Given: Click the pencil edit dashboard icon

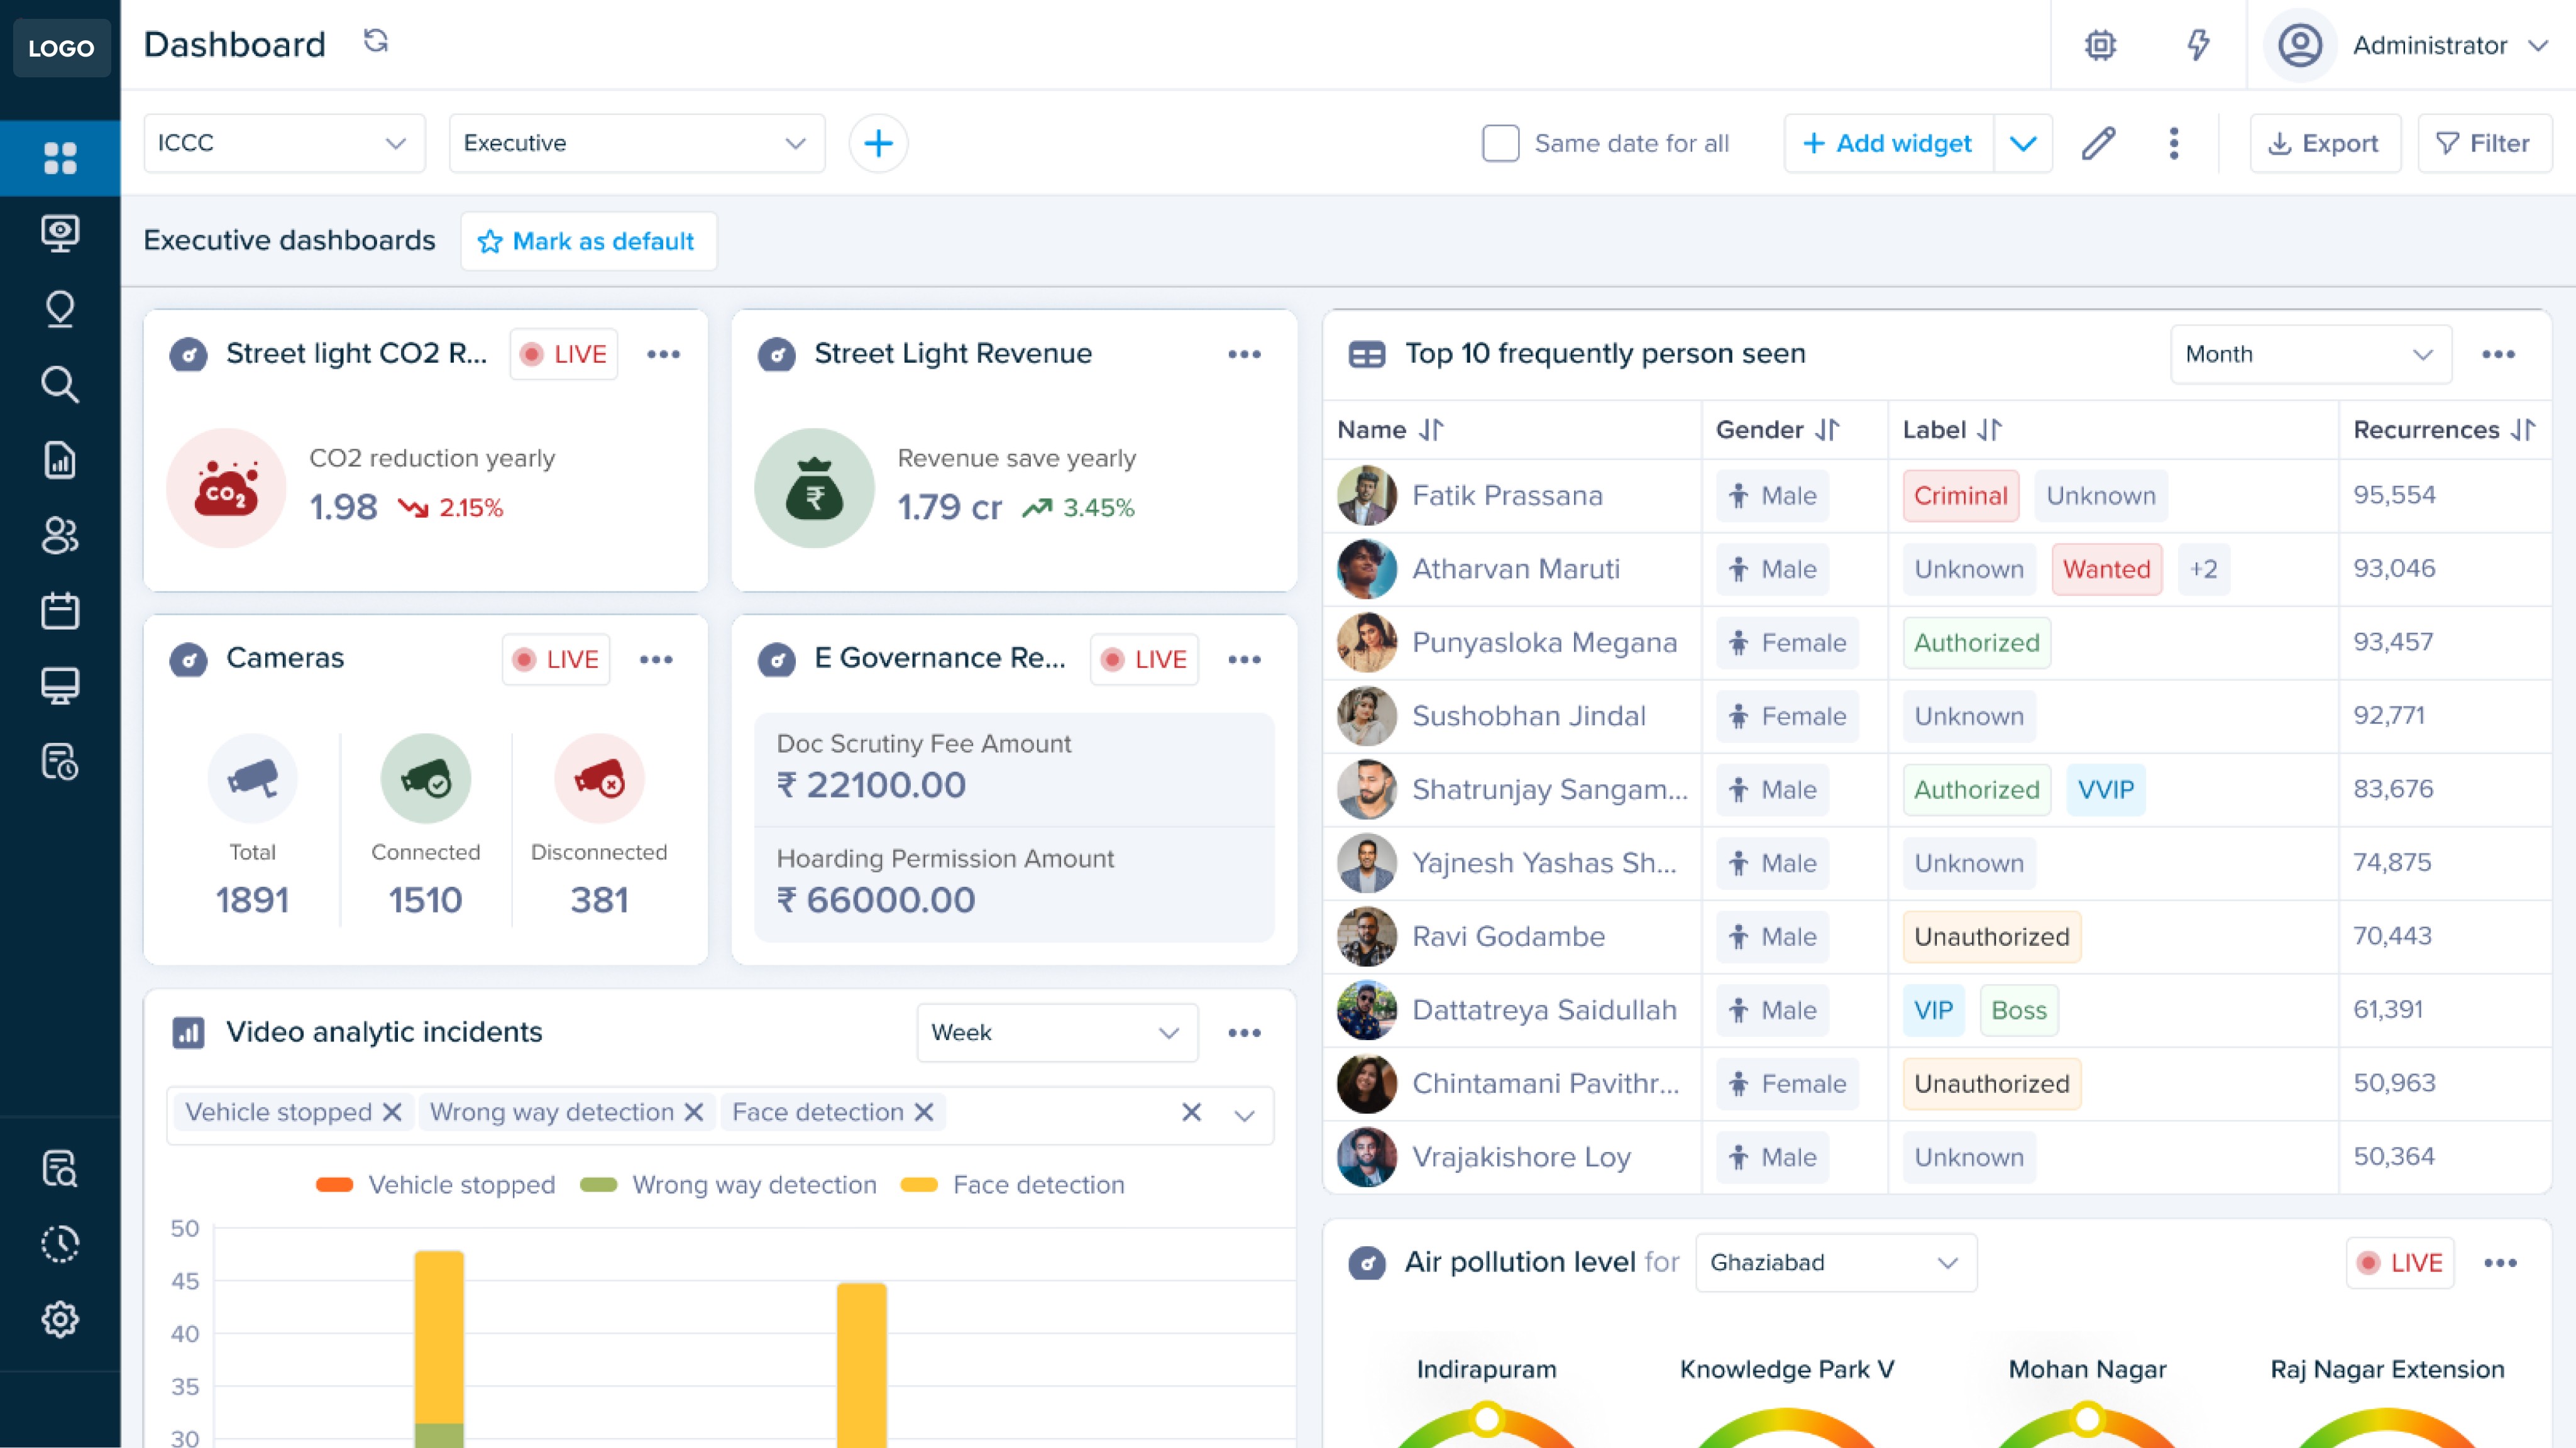Looking at the screenshot, I should click(x=2098, y=143).
